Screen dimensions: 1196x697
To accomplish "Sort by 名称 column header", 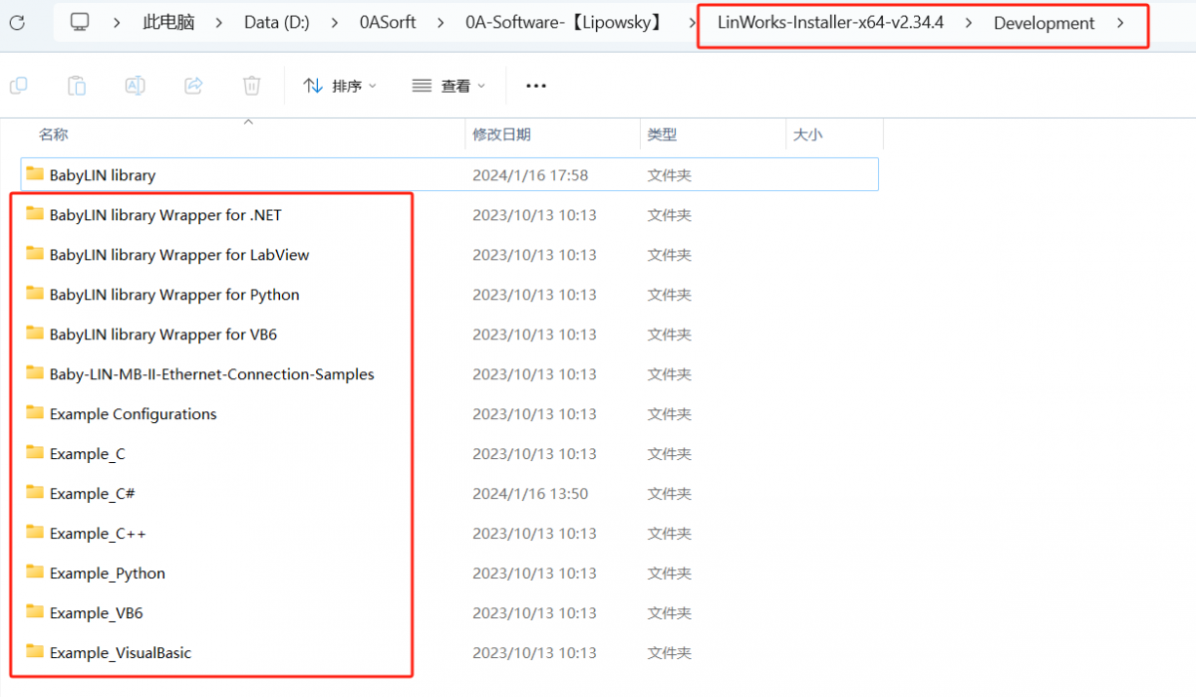I will click(x=54, y=134).
